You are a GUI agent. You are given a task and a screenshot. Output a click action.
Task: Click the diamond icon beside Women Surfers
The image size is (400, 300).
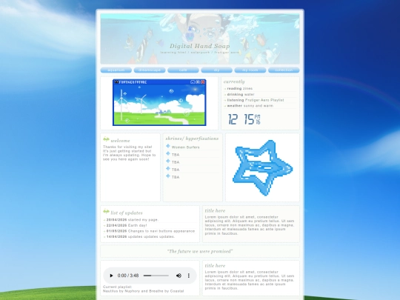click(x=168, y=146)
